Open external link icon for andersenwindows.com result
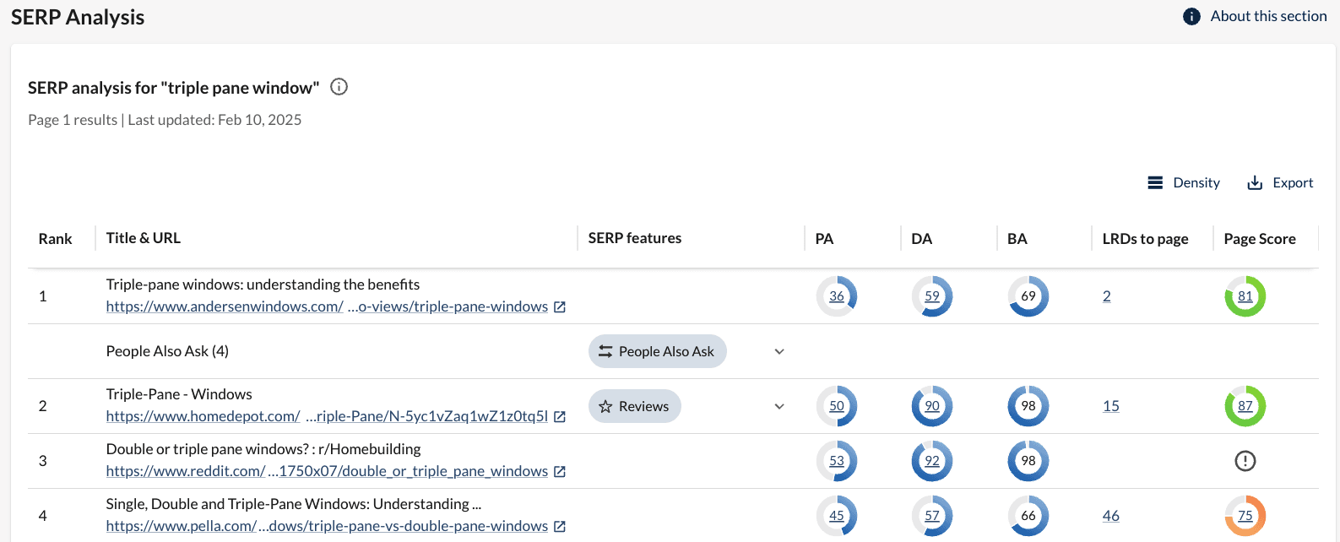Viewport: 1340px width, 542px height. [559, 307]
